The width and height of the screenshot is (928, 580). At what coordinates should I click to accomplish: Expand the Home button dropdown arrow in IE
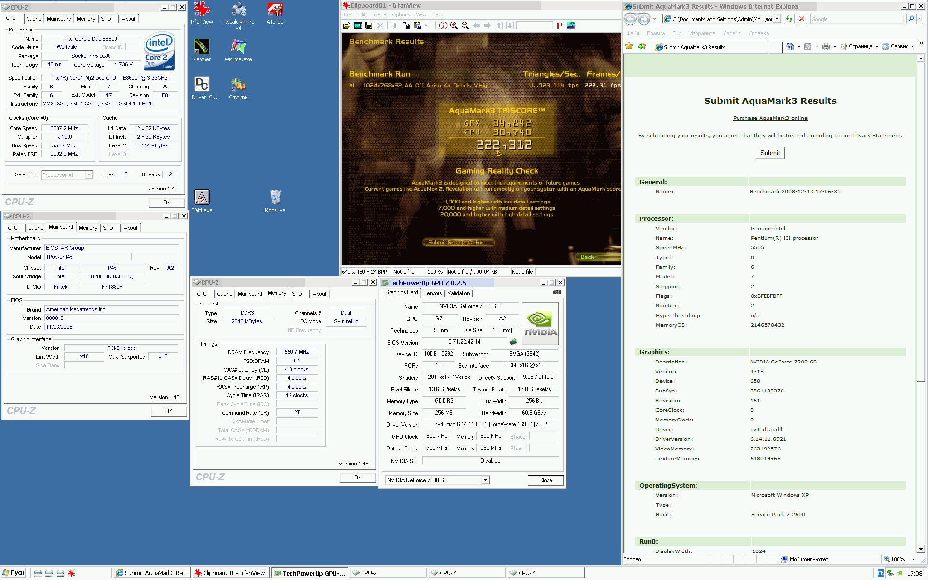(799, 47)
